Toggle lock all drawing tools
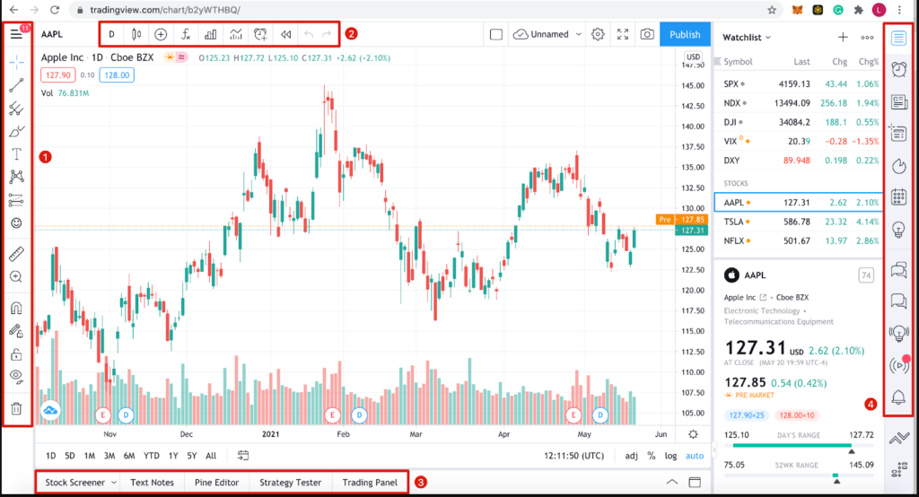 pos(16,354)
